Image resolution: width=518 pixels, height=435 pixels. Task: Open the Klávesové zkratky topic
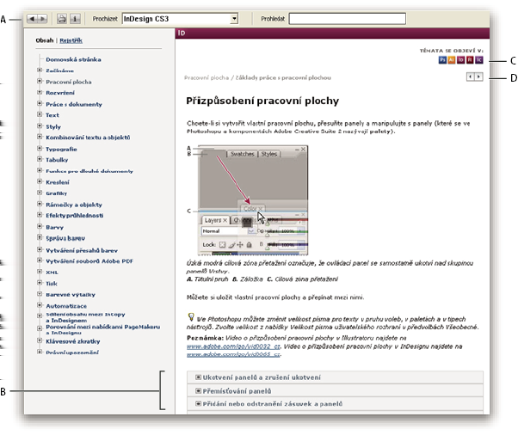point(73,341)
